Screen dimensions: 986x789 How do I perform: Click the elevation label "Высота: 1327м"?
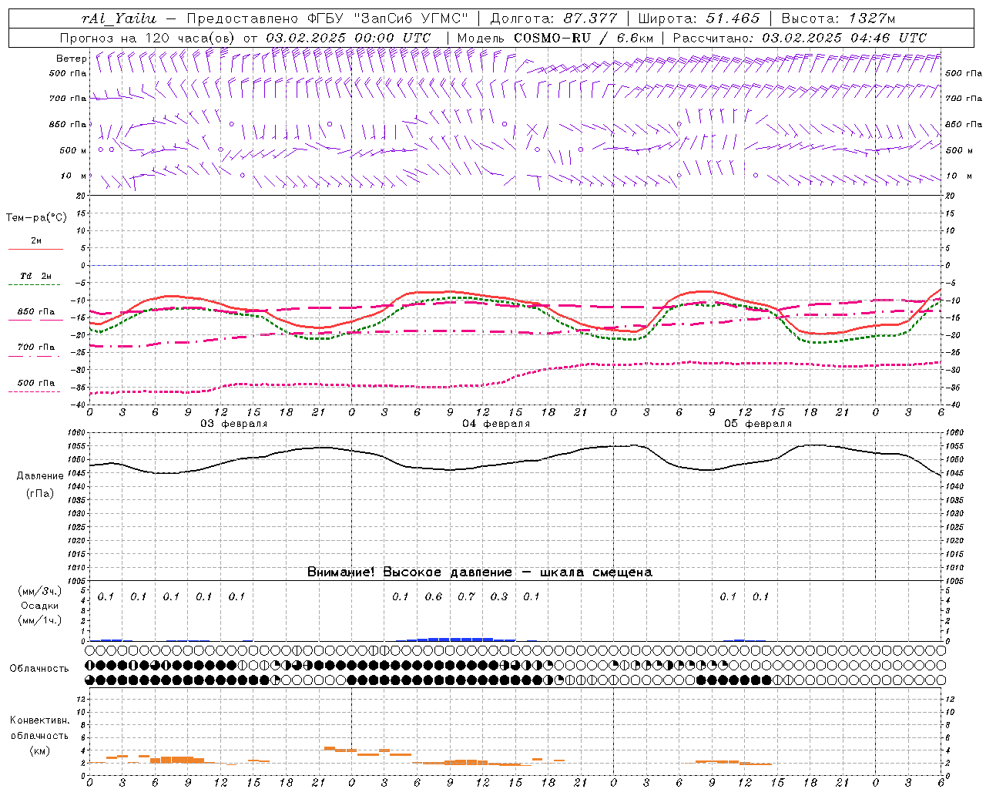click(838, 18)
